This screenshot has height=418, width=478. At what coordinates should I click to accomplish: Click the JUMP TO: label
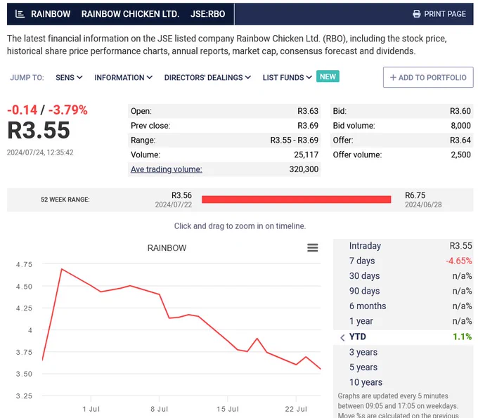(27, 78)
